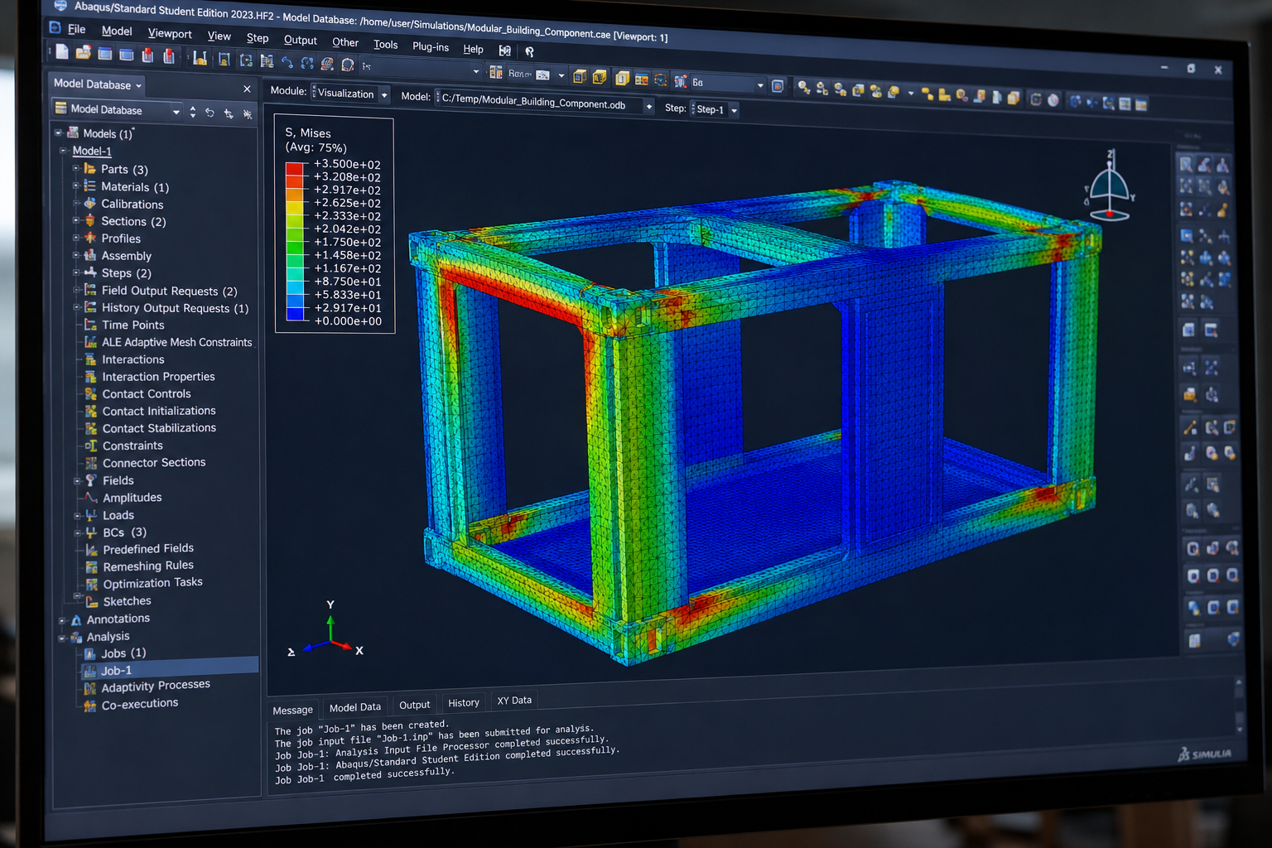Switch to the Model Data tab

point(354,707)
